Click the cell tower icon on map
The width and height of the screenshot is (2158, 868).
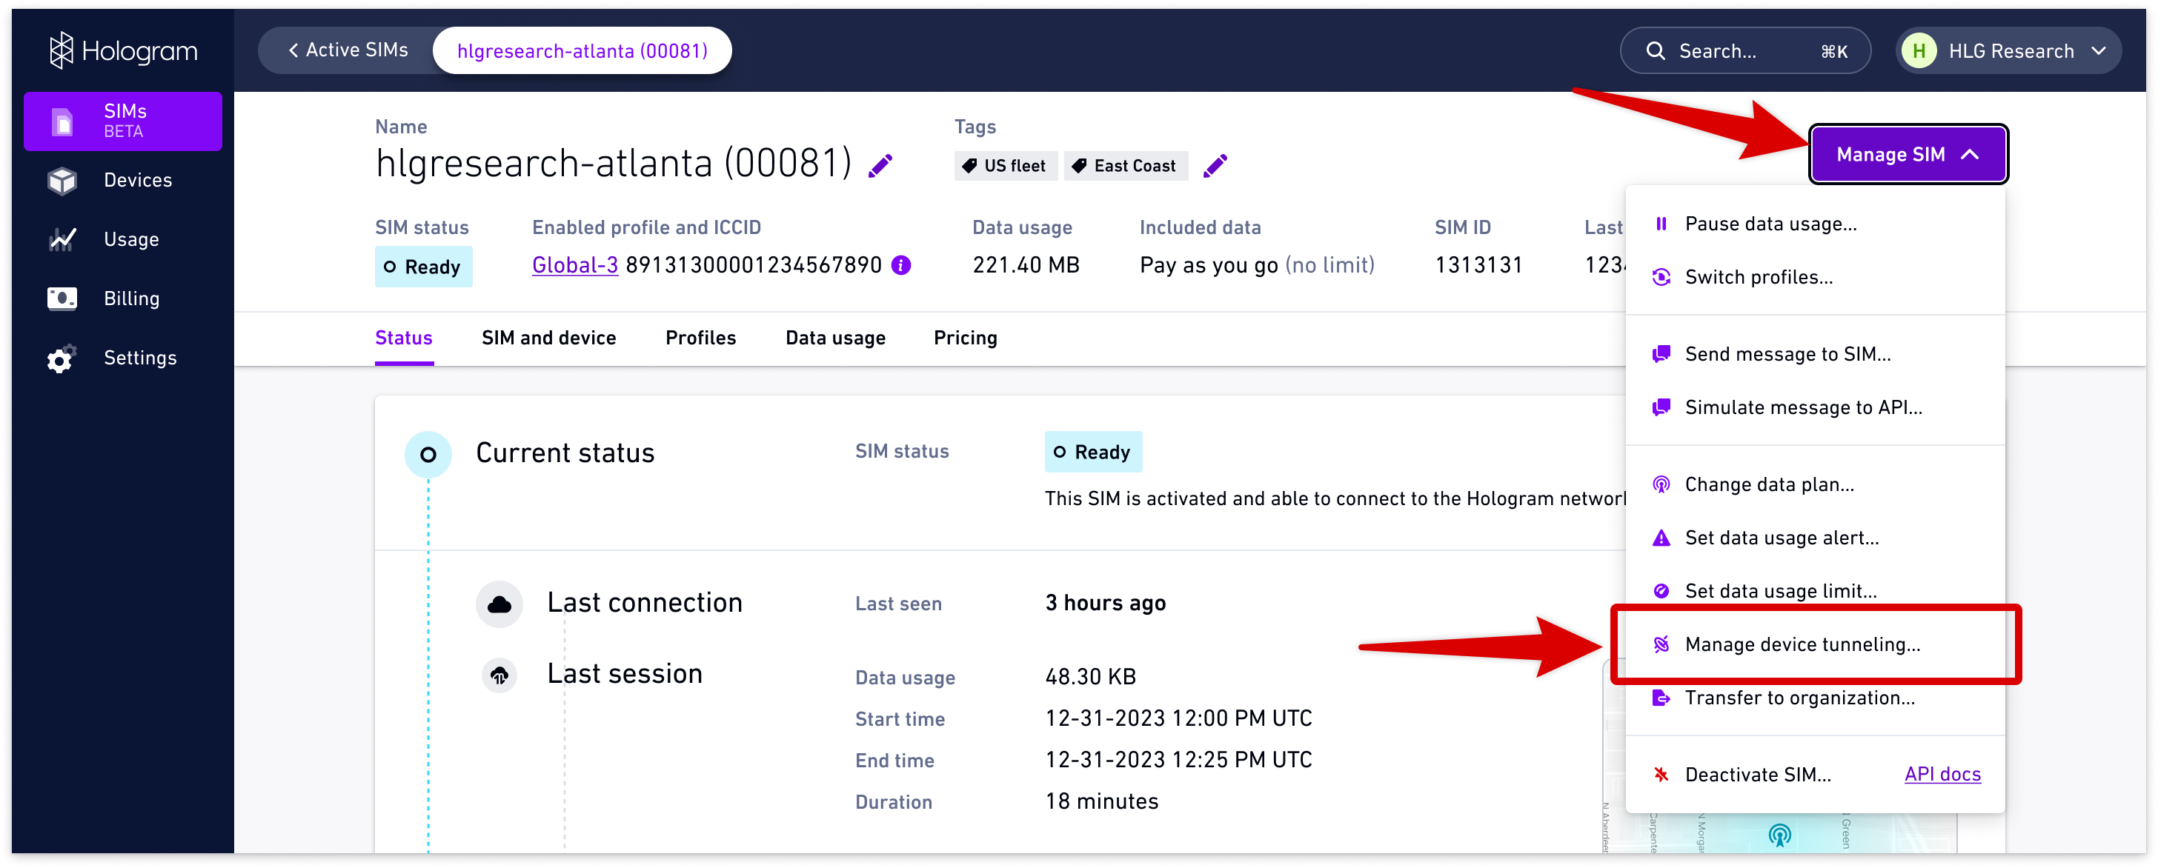coord(1779,834)
